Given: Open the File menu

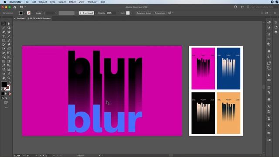Looking at the screenshot, I should point(27,2).
